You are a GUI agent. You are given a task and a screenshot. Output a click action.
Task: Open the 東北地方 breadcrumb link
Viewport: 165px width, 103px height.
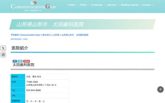coord(46,35)
